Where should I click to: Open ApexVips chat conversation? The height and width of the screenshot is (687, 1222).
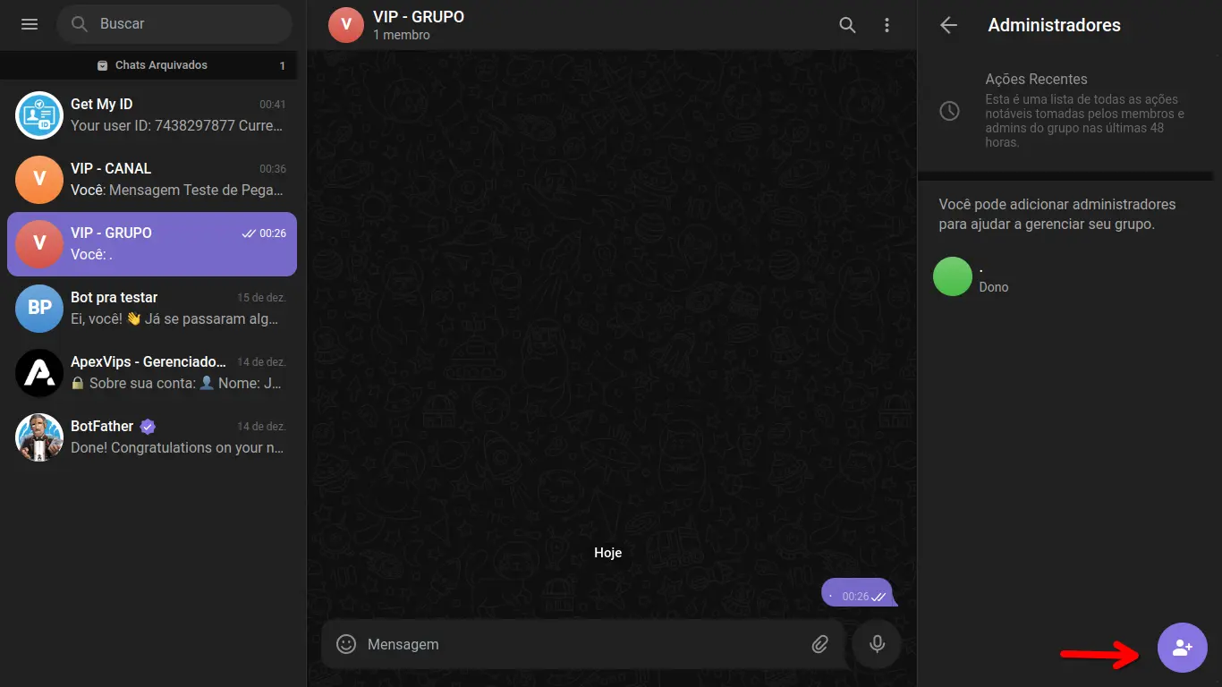coord(152,373)
